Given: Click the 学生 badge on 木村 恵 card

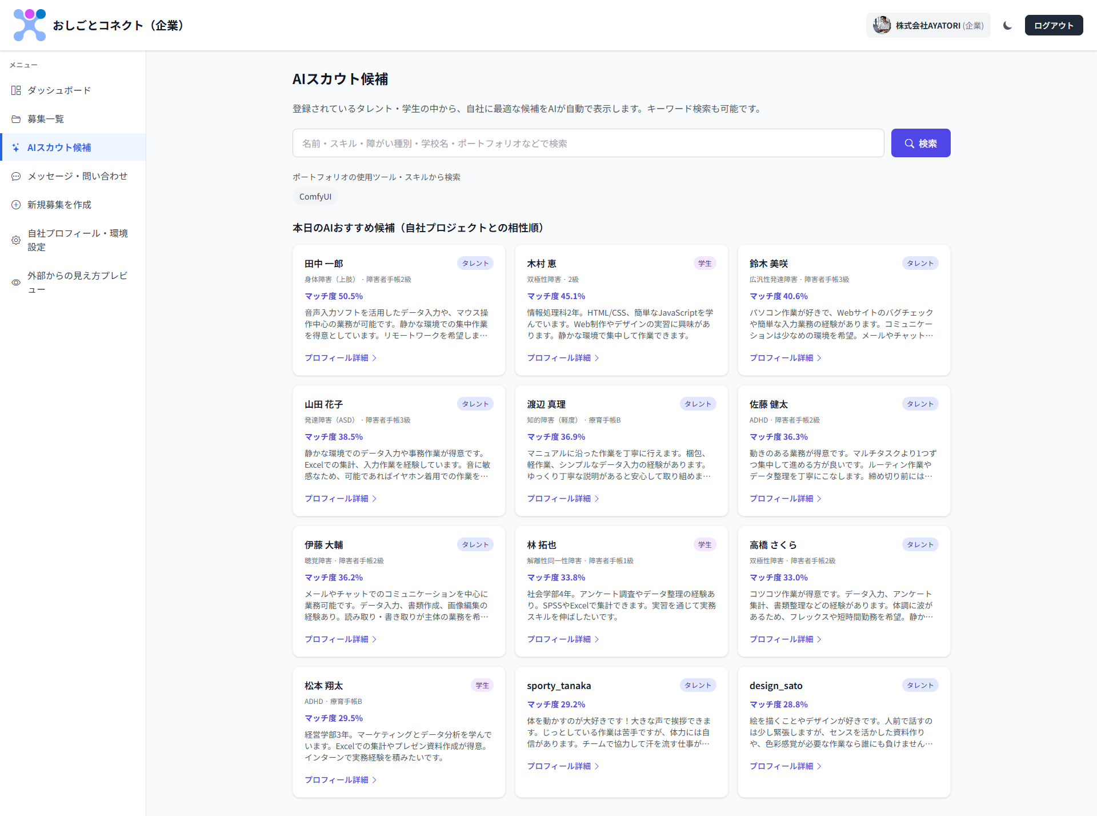Looking at the screenshot, I should (705, 263).
